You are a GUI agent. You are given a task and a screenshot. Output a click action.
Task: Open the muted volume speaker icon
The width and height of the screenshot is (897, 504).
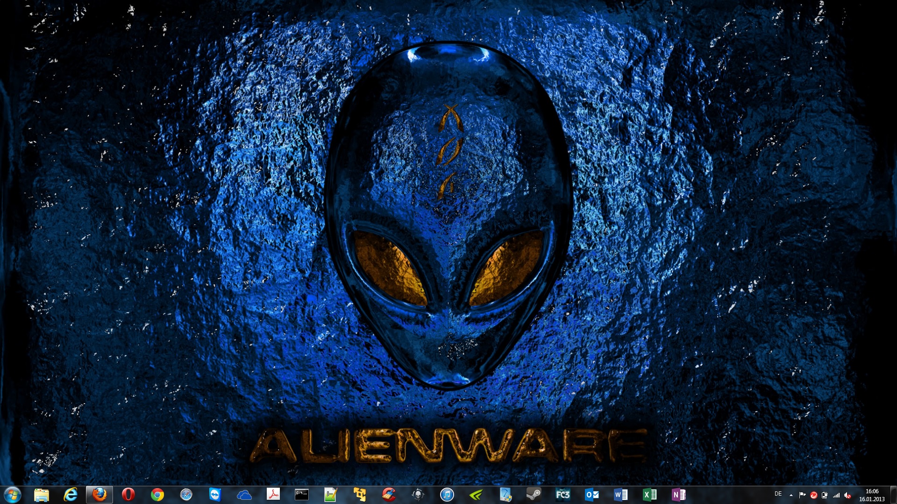[847, 495]
